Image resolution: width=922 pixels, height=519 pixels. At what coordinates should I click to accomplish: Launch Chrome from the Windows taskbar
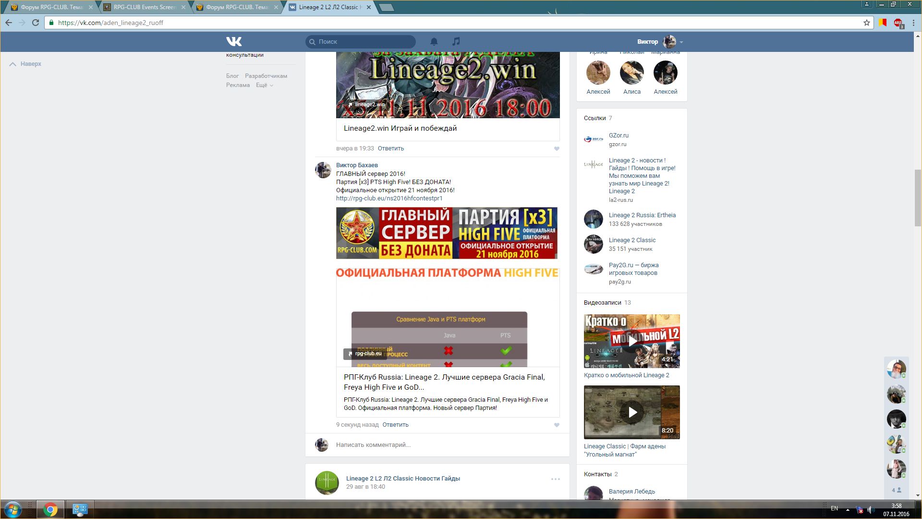(x=50, y=509)
